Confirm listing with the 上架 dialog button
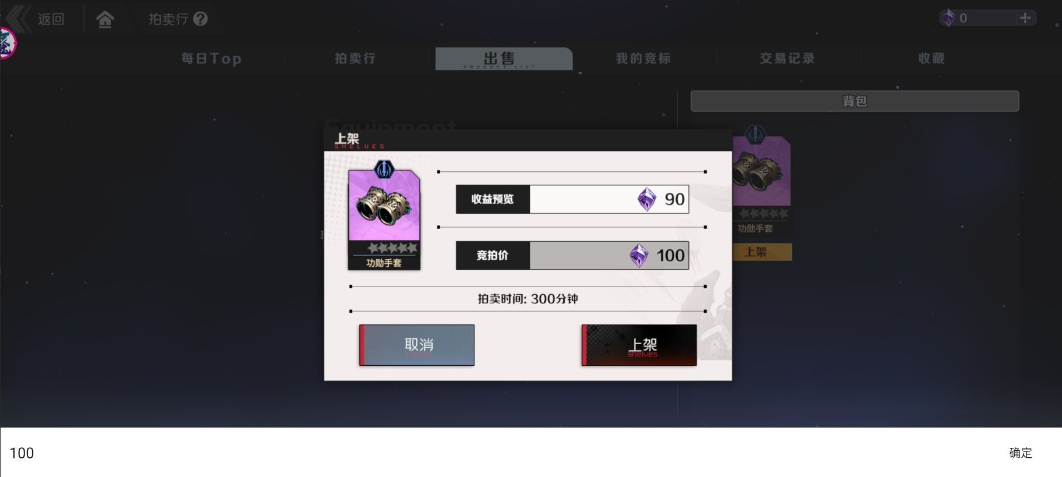The image size is (1062, 477). pyautogui.click(x=639, y=345)
